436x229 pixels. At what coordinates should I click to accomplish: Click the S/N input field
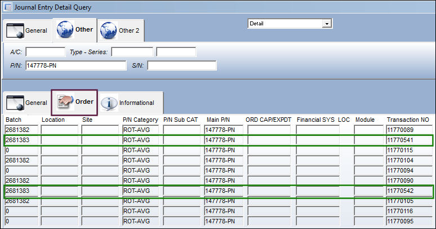(182, 65)
